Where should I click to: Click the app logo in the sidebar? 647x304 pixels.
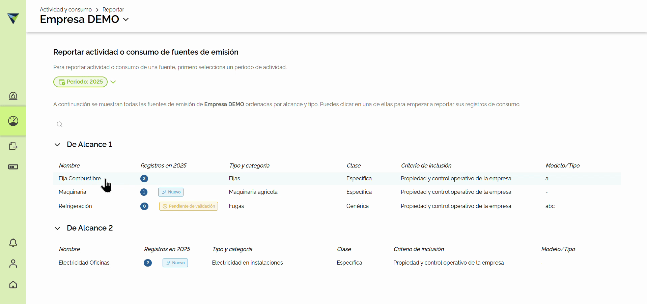13,19
